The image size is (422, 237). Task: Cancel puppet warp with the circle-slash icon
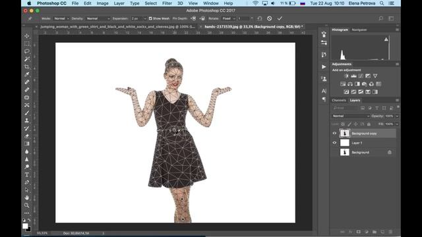pos(270,18)
